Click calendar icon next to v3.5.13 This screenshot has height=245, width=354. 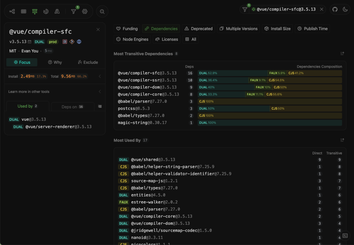(x=29, y=42)
